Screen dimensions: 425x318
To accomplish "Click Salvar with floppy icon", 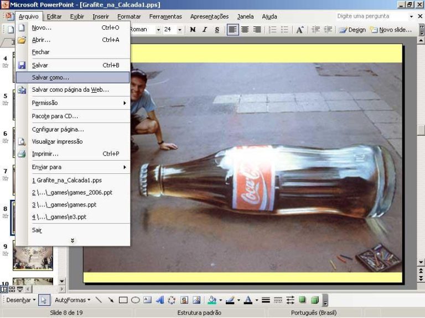I will (x=72, y=66).
